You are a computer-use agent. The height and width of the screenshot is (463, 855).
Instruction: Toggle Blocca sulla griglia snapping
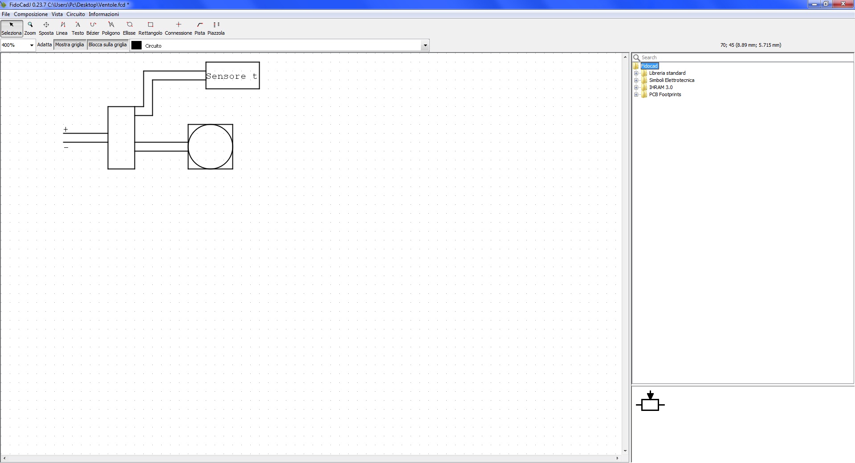point(108,45)
